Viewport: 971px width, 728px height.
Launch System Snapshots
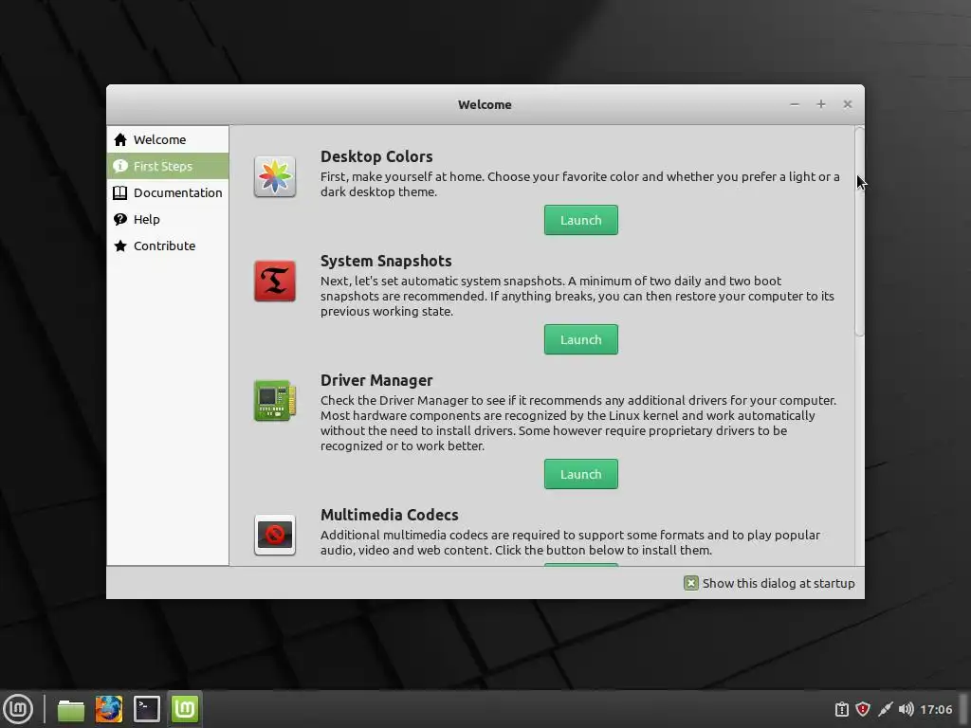pos(581,339)
